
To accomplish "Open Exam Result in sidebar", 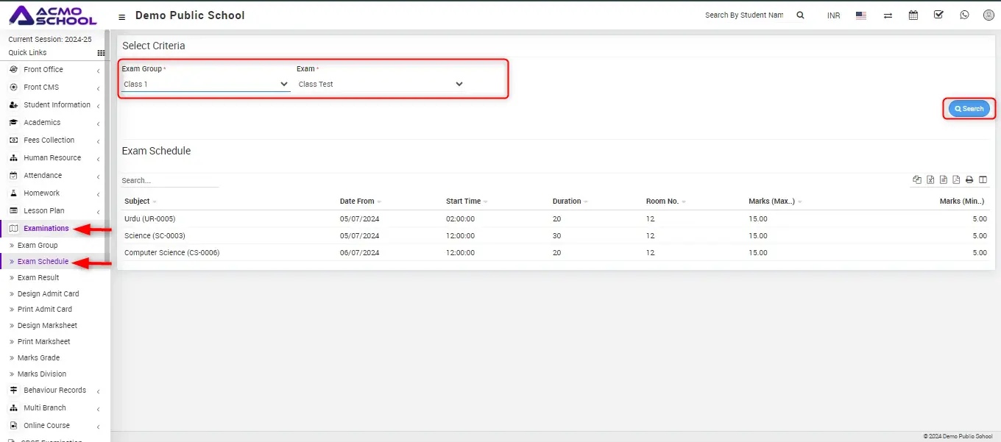I will click(x=38, y=277).
